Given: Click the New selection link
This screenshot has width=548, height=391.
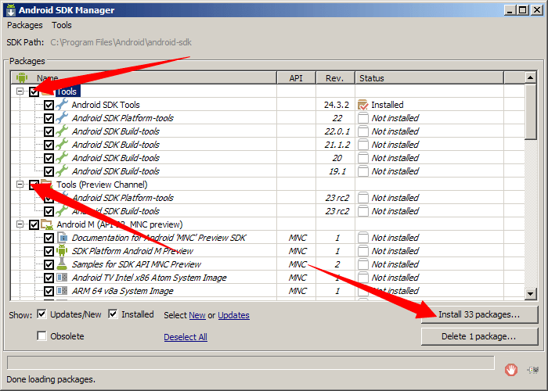Looking at the screenshot, I should tap(197, 315).
